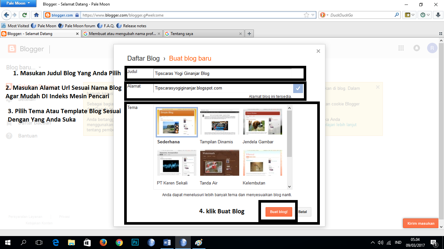This screenshot has width=444, height=249.
Task: Click Kirim masukan feedback button
Action: (421, 223)
